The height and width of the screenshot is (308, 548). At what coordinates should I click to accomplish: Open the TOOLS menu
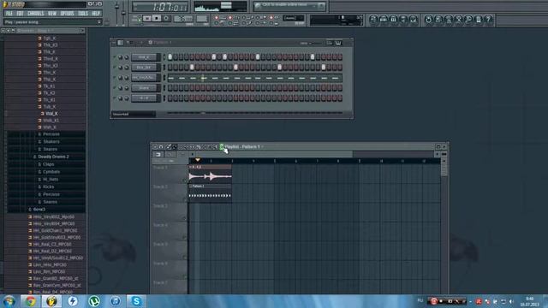click(x=83, y=14)
